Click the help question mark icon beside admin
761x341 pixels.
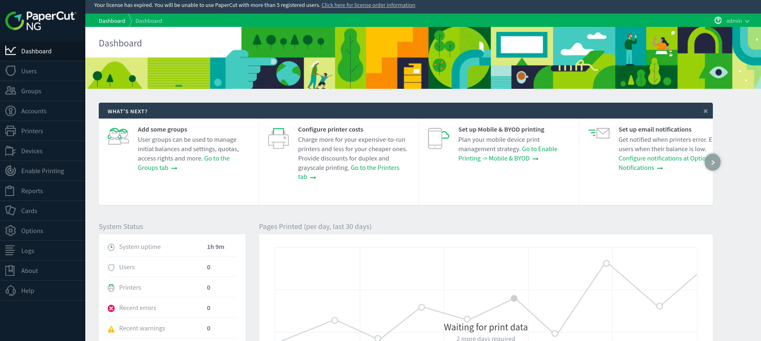[718, 20]
